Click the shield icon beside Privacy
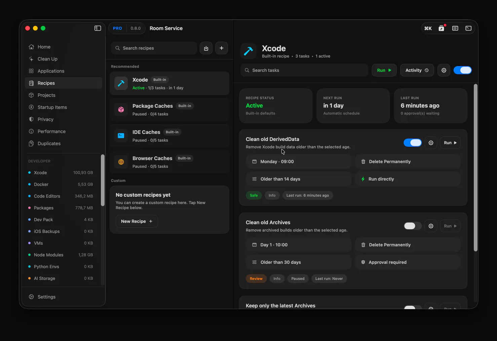The width and height of the screenshot is (497, 341). pyautogui.click(x=31, y=119)
